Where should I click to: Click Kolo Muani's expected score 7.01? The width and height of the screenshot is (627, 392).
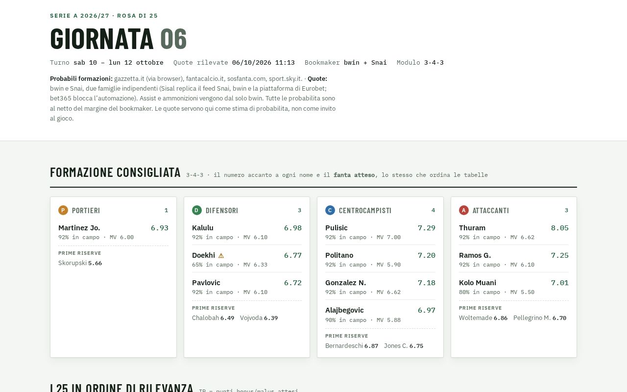[560, 283]
